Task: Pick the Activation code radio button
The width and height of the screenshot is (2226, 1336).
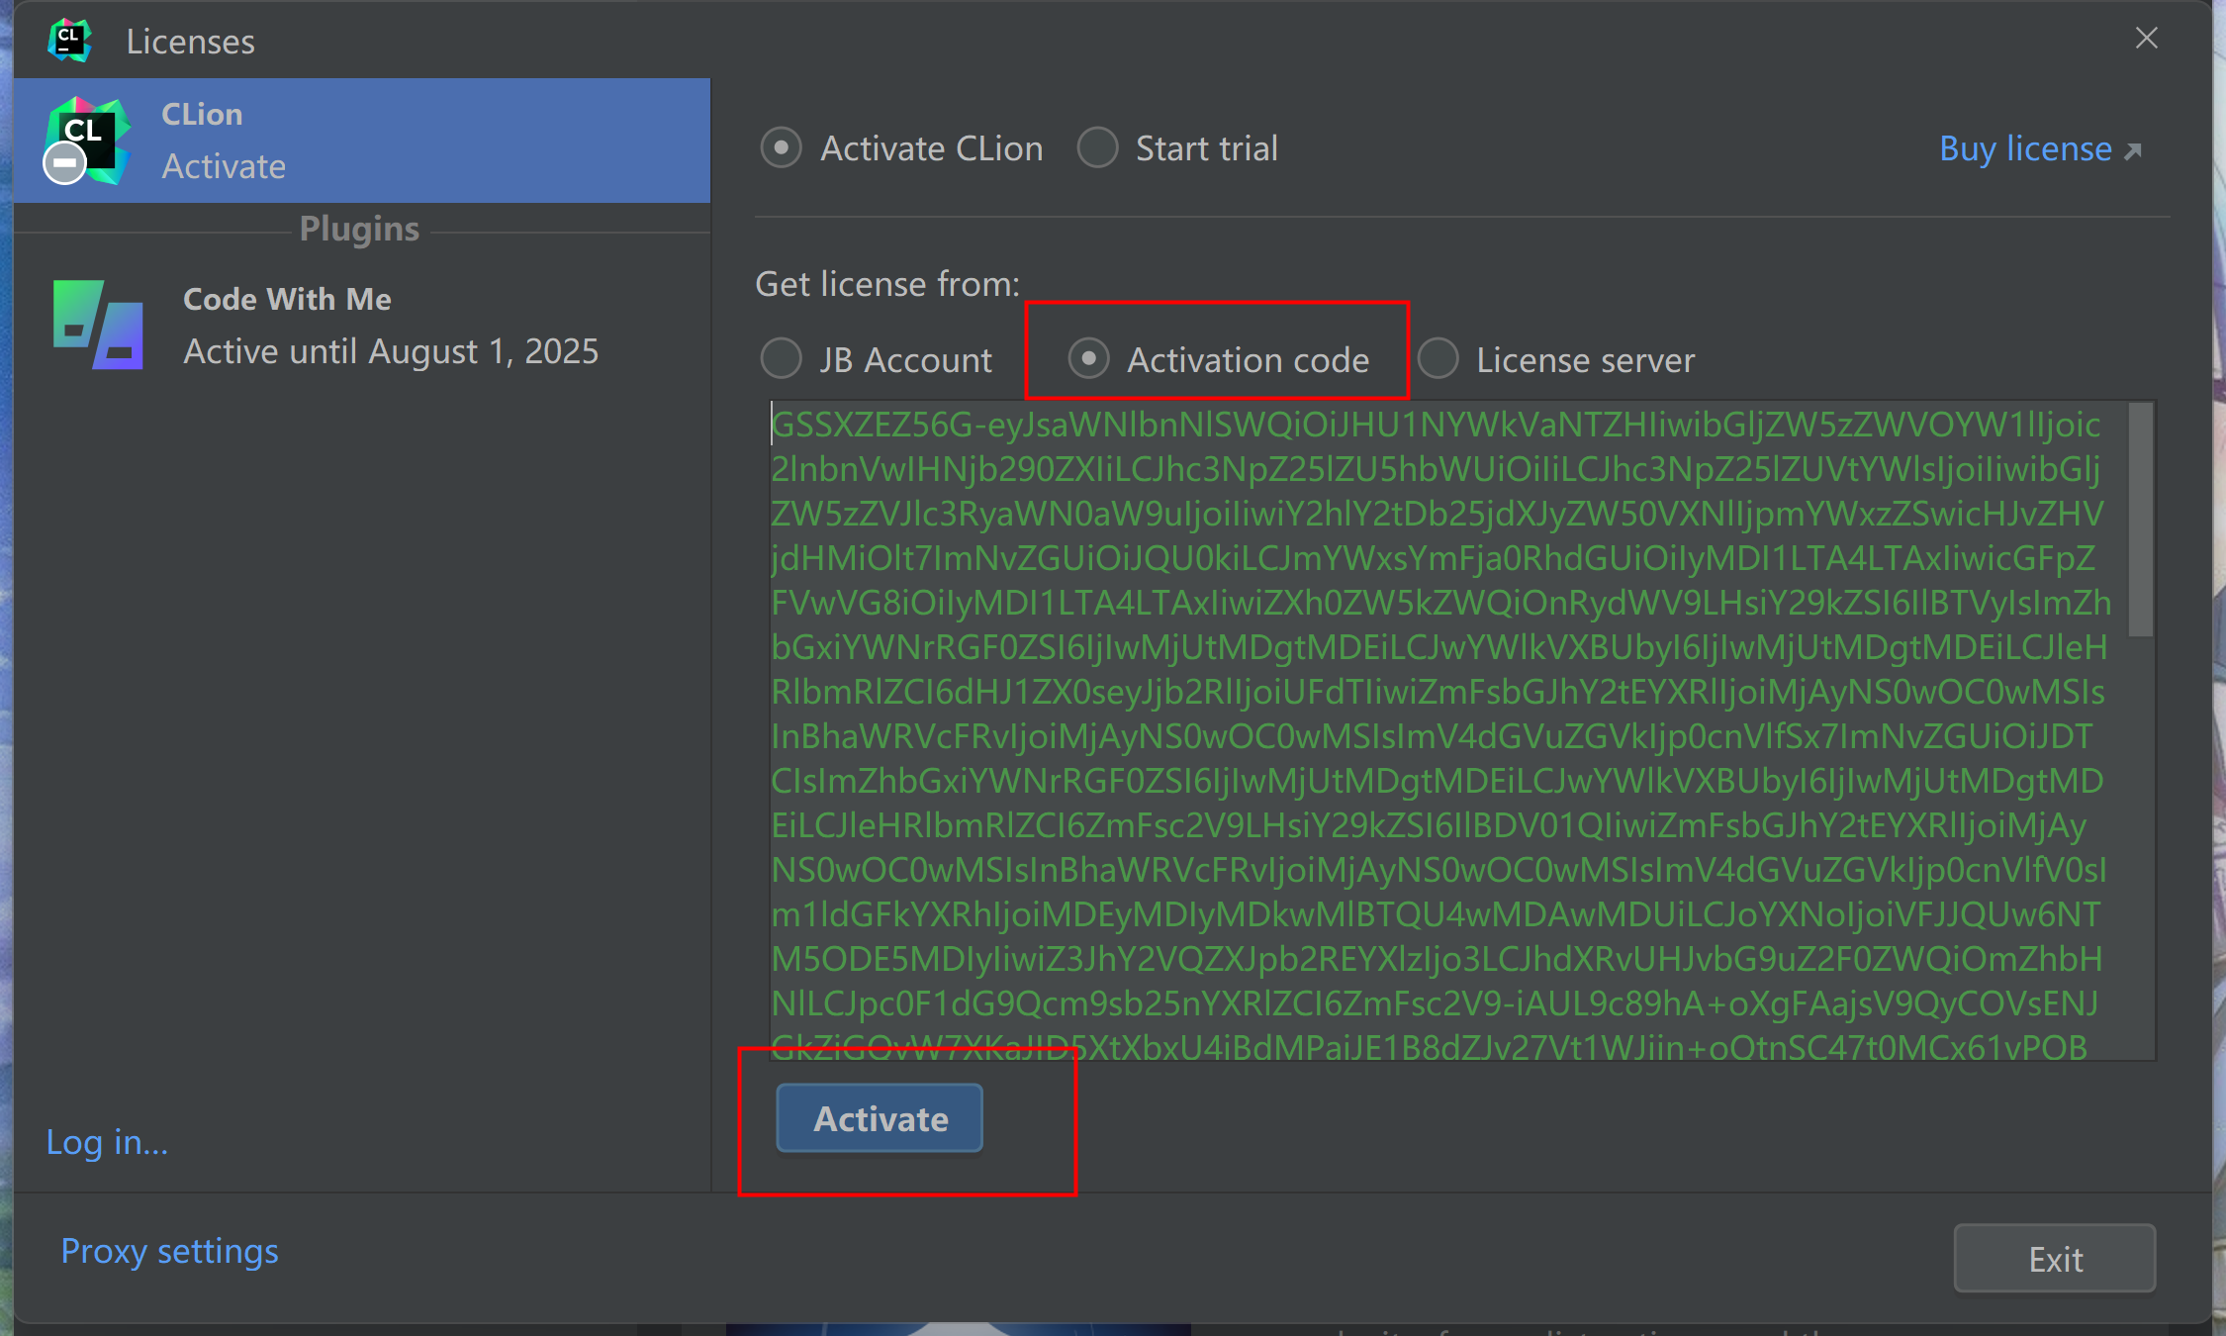Action: [x=1089, y=358]
